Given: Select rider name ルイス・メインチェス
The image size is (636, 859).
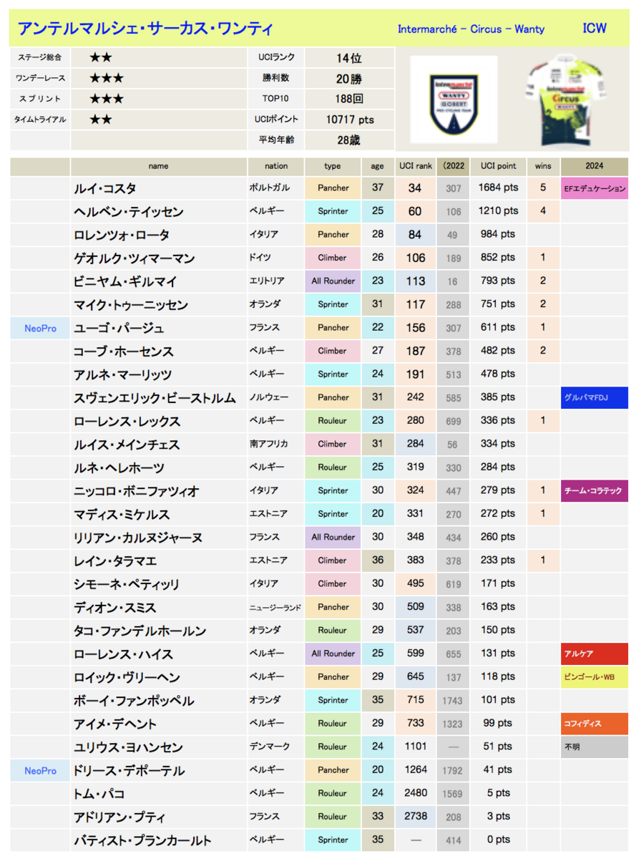Looking at the screenshot, I should (127, 445).
